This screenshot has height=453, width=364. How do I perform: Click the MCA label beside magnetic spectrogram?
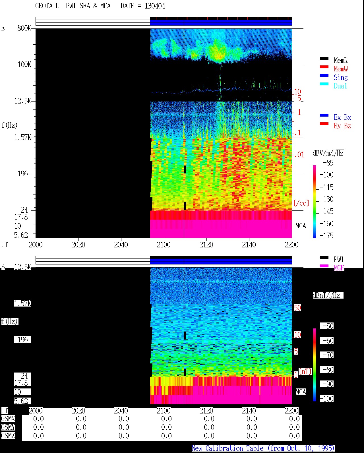coord(301,392)
